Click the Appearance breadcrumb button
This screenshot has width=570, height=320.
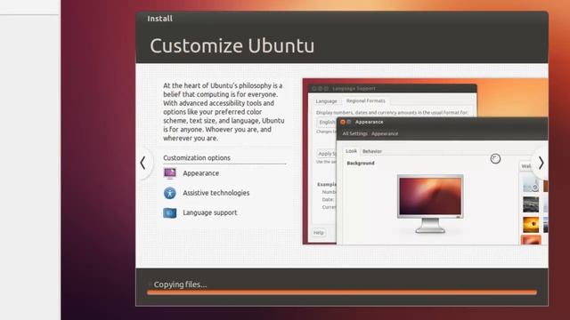tap(385, 133)
